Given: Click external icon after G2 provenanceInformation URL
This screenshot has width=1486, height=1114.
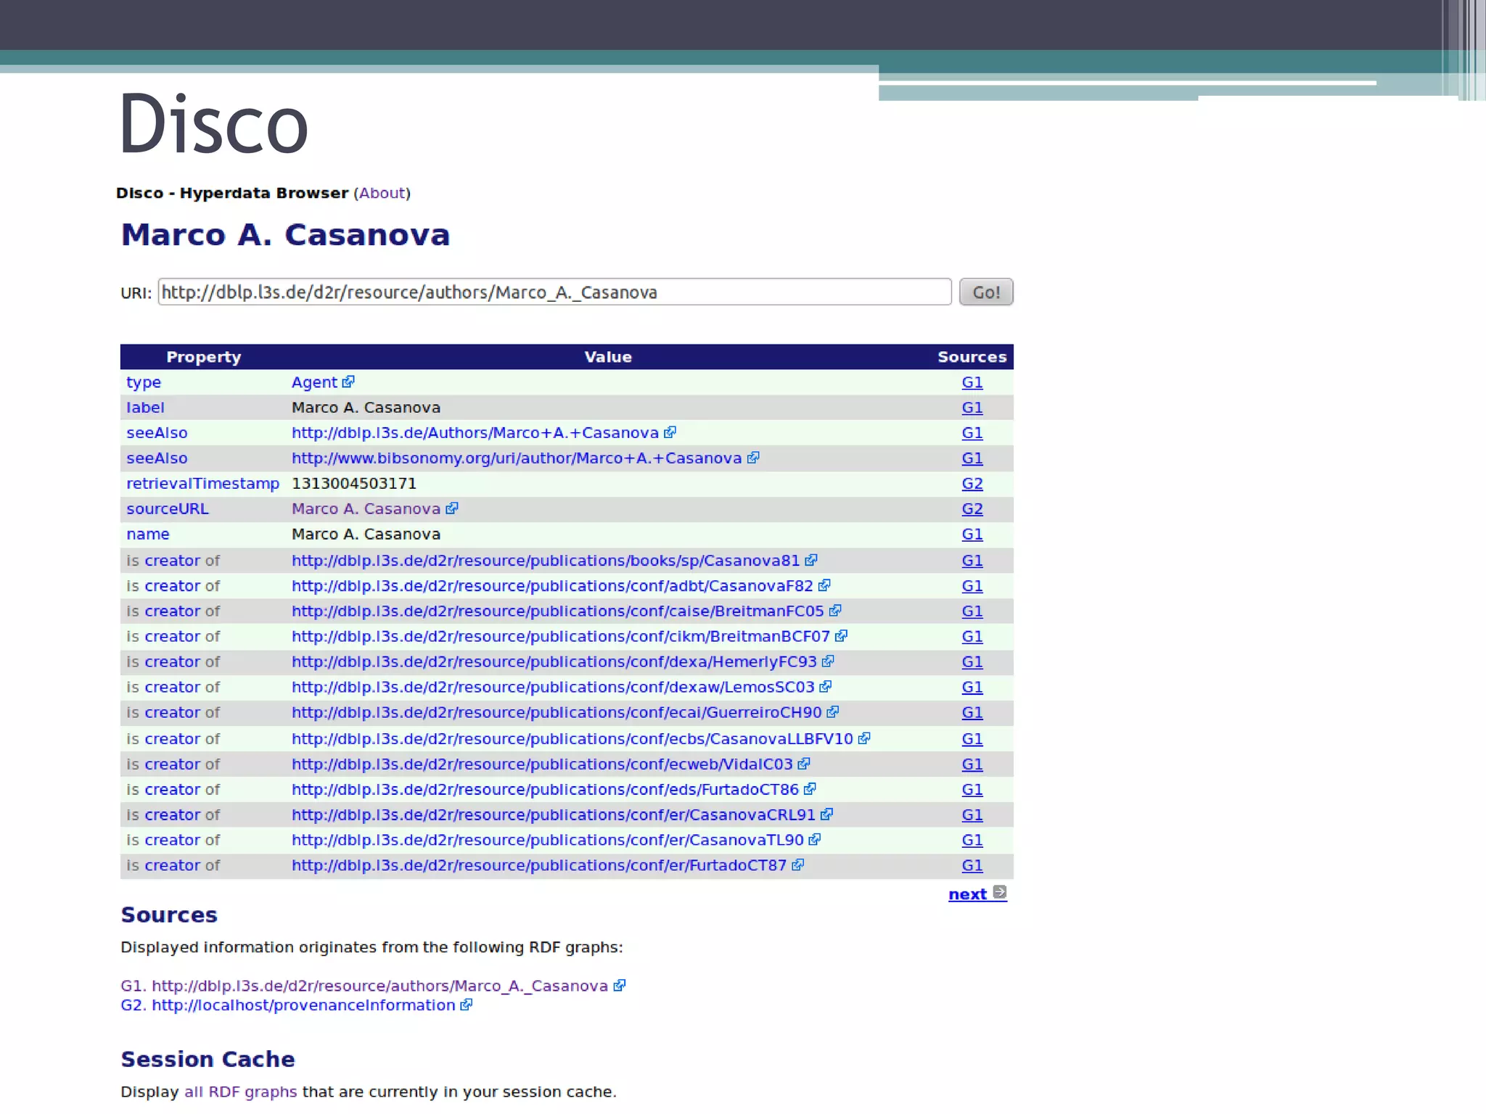Looking at the screenshot, I should click(x=467, y=1005).
